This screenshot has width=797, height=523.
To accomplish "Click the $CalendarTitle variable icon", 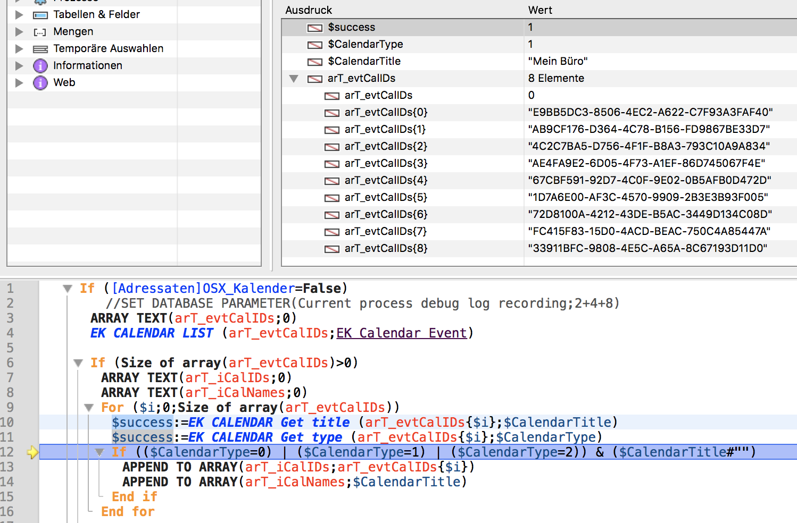I will (315, 62).
